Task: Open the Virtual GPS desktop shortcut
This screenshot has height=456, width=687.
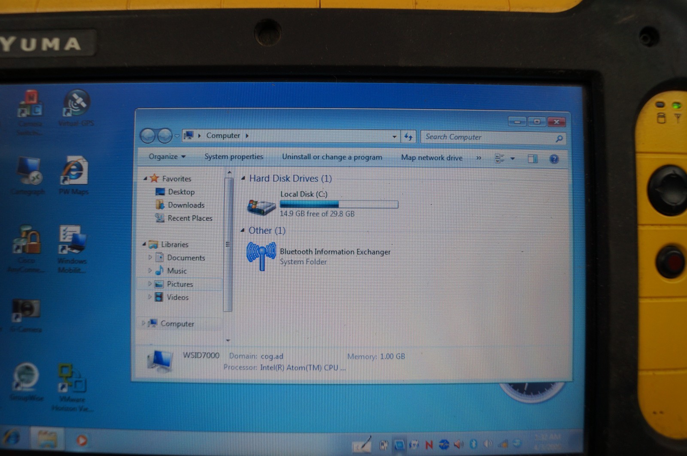Action: [x=76, y=108]
